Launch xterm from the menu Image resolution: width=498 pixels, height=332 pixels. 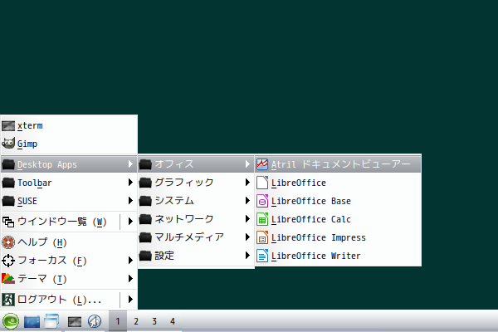69,126
